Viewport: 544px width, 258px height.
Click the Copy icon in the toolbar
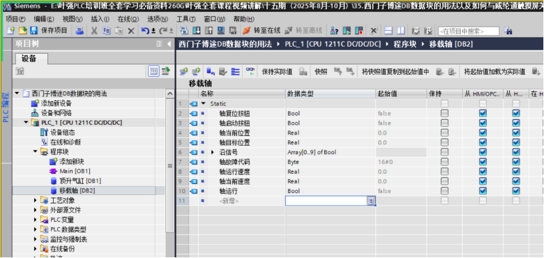pos(107,31)
